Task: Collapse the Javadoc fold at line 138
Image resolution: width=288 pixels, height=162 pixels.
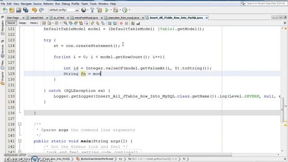Action: point(20,124)
